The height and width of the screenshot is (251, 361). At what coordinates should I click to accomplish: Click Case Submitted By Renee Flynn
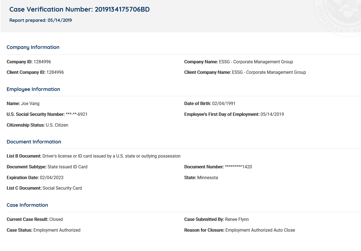[237, 219]
